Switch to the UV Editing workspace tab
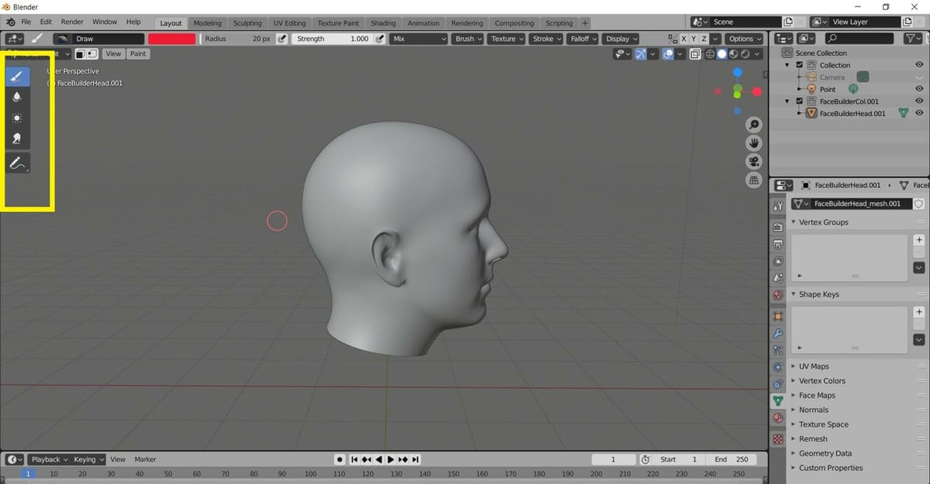 pyautogui.click(x=290, y=23)
